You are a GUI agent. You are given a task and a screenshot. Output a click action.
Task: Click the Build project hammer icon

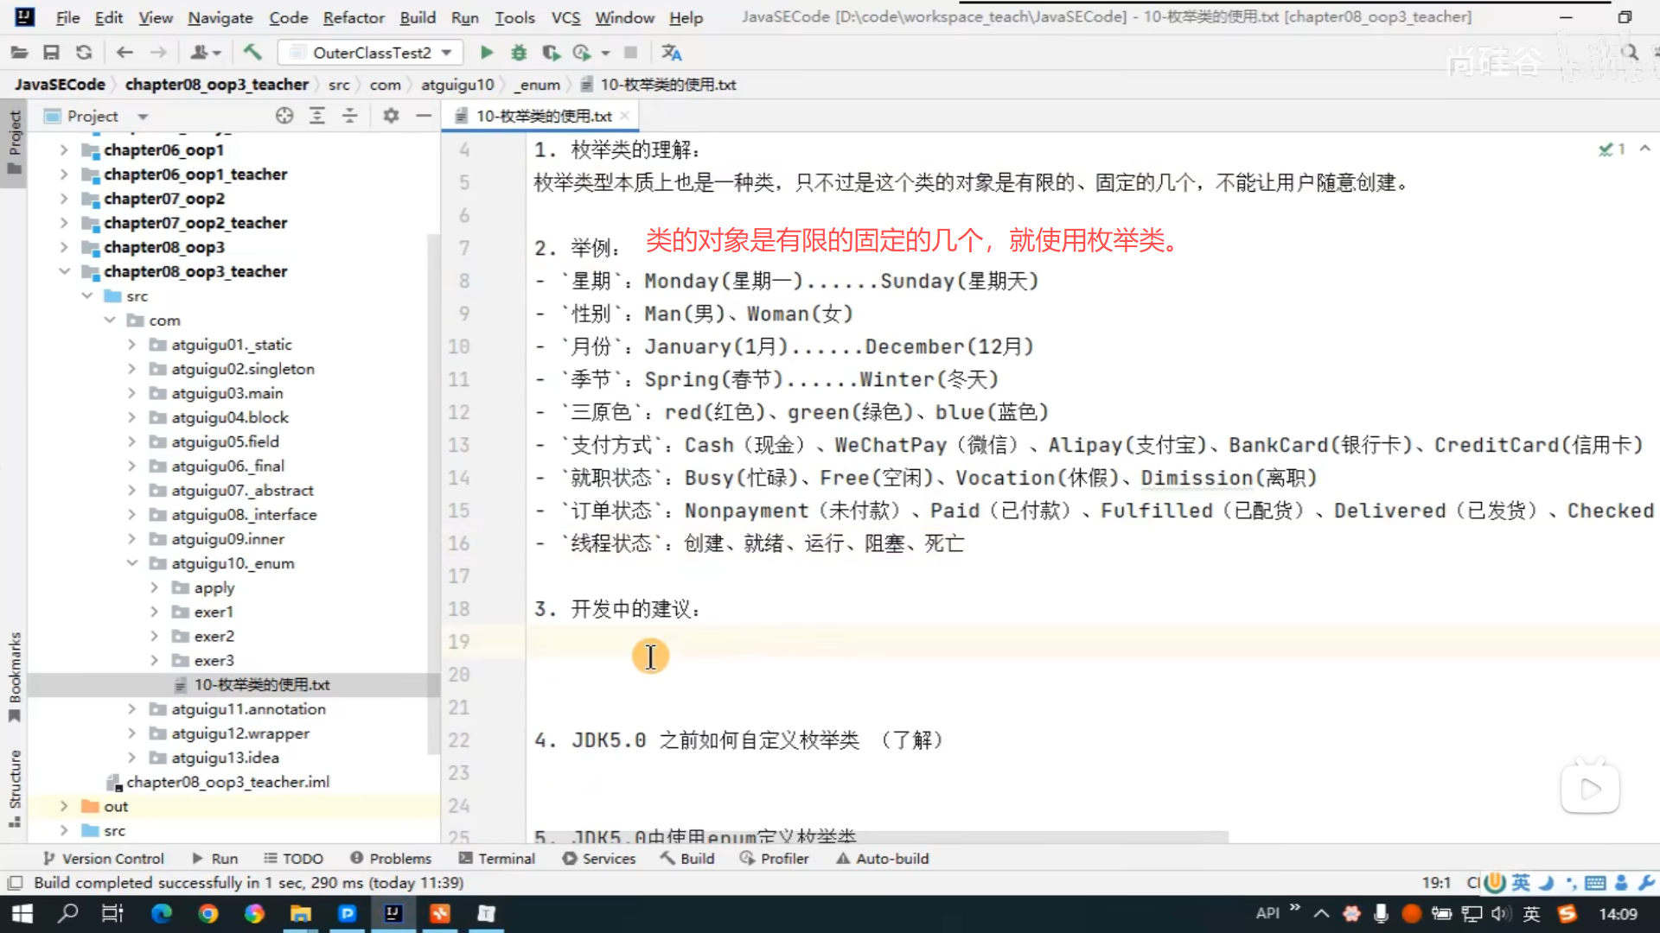click(x=252, y=53)
